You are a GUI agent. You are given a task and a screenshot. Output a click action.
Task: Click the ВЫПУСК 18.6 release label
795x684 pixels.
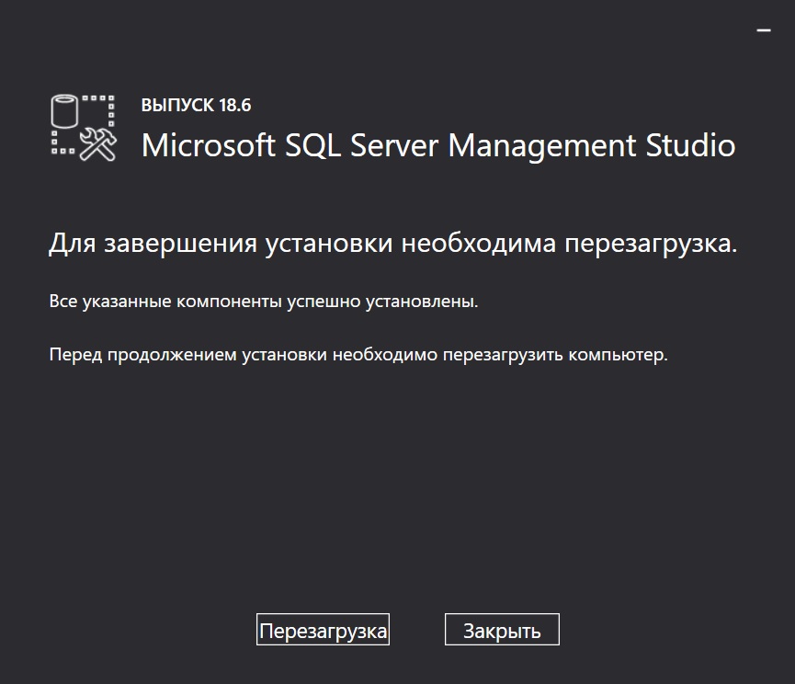click(196, 105)
